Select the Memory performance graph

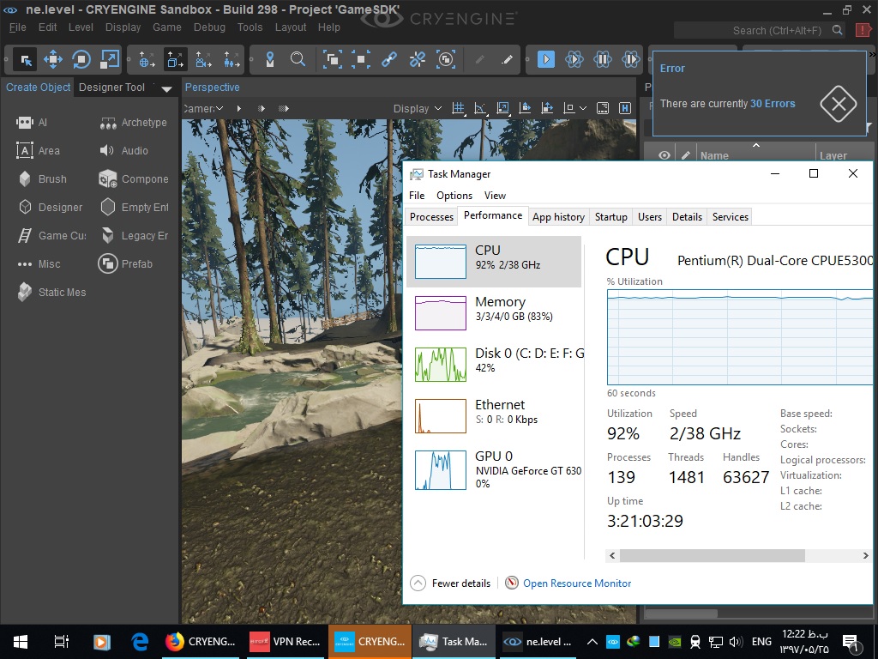pyautogui.click(x=494, y=313)
